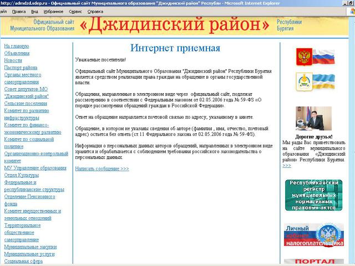The image size is (355, 266).
Task: Click the Russian coat of arms flag image
Action: click(315, 57)
